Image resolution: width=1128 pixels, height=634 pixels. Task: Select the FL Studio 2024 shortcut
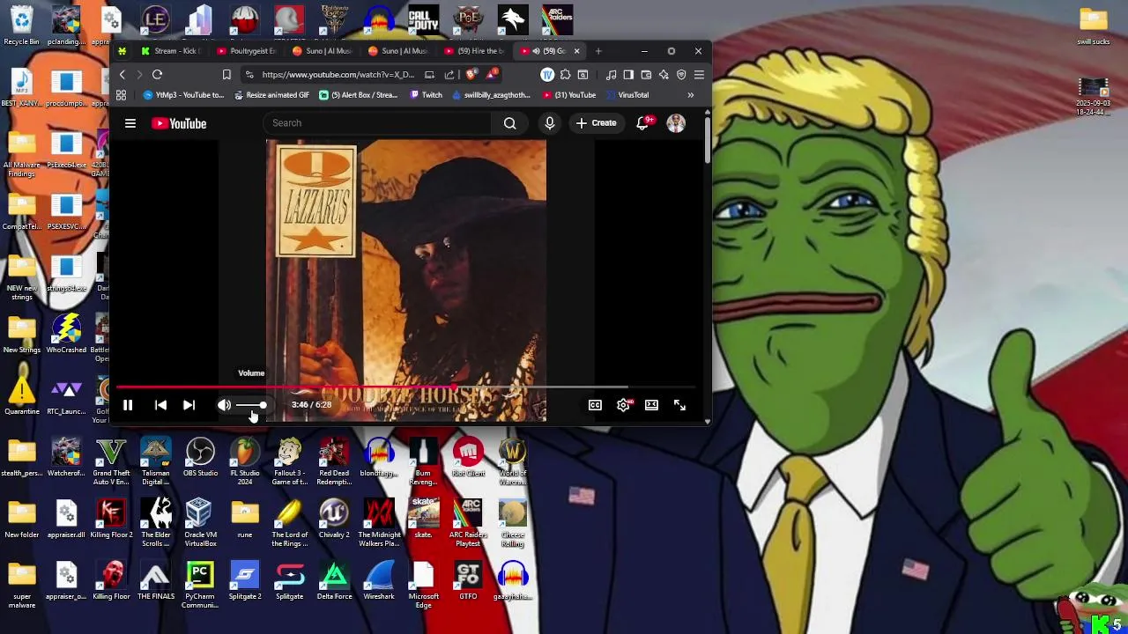point(245,461)
